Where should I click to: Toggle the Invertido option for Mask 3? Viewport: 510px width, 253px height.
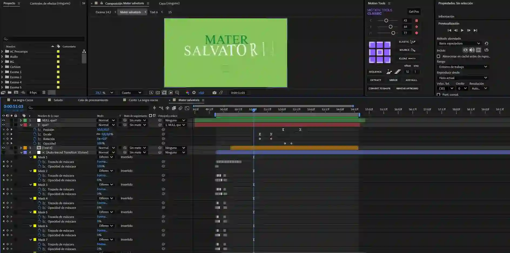point(127,185)
